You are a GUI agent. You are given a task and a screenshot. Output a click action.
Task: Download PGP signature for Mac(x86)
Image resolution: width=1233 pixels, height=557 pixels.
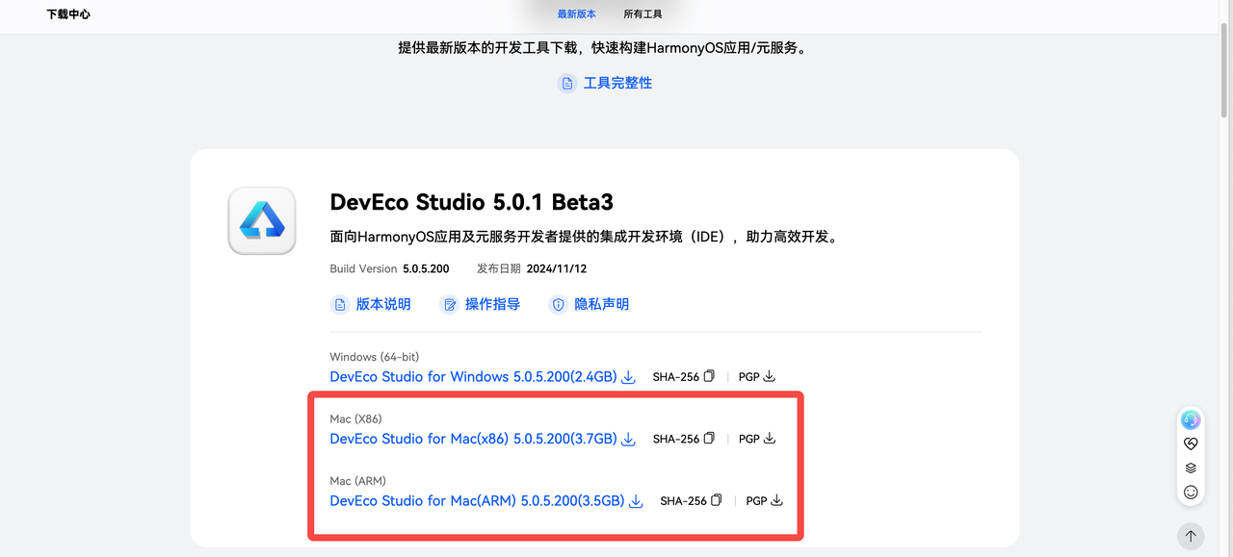tap(770, 439)
